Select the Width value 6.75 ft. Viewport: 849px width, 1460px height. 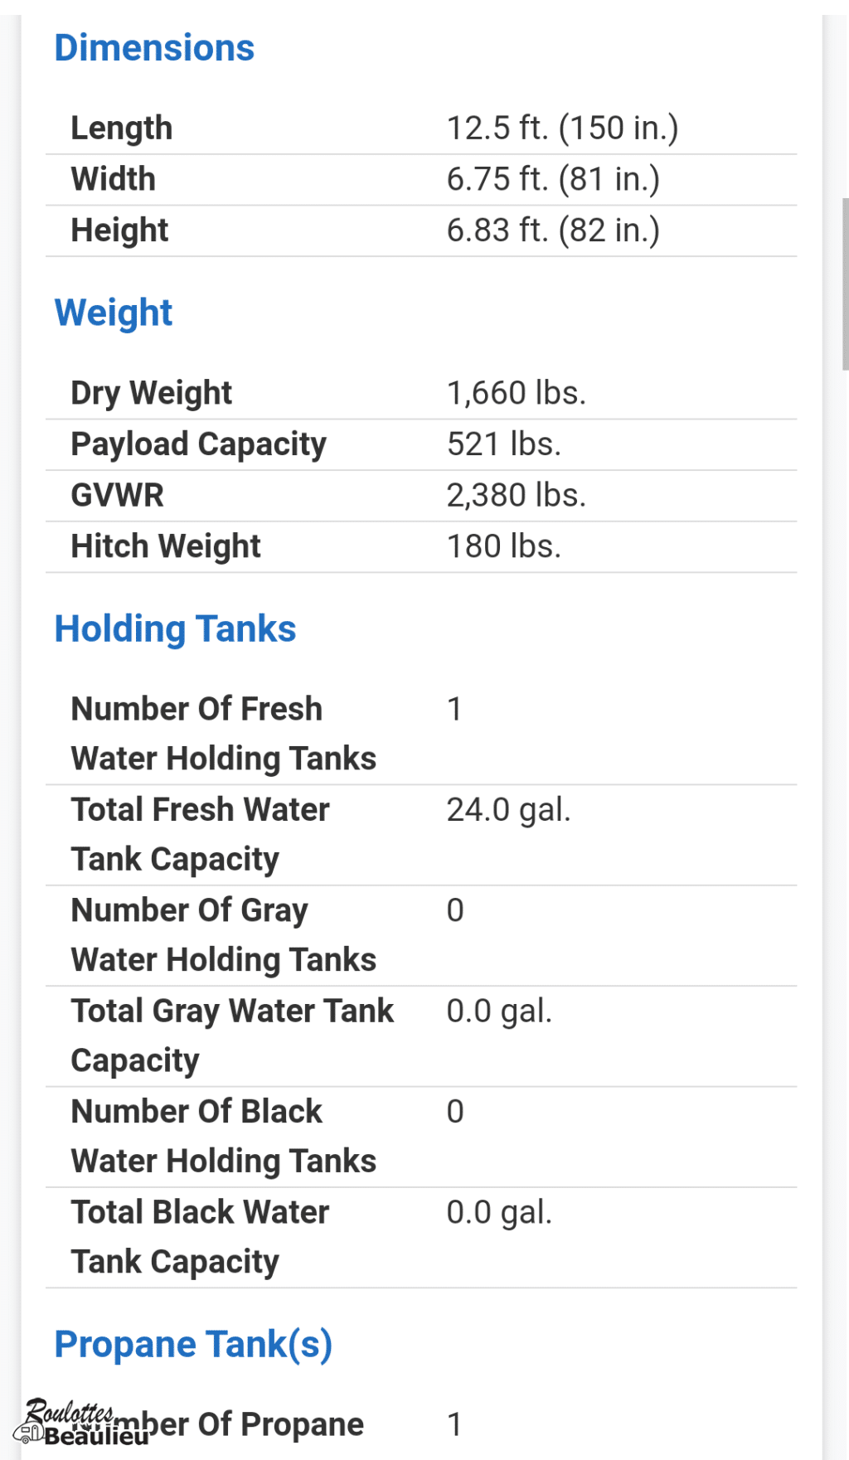pyautogui.click(x=553, y=180)
